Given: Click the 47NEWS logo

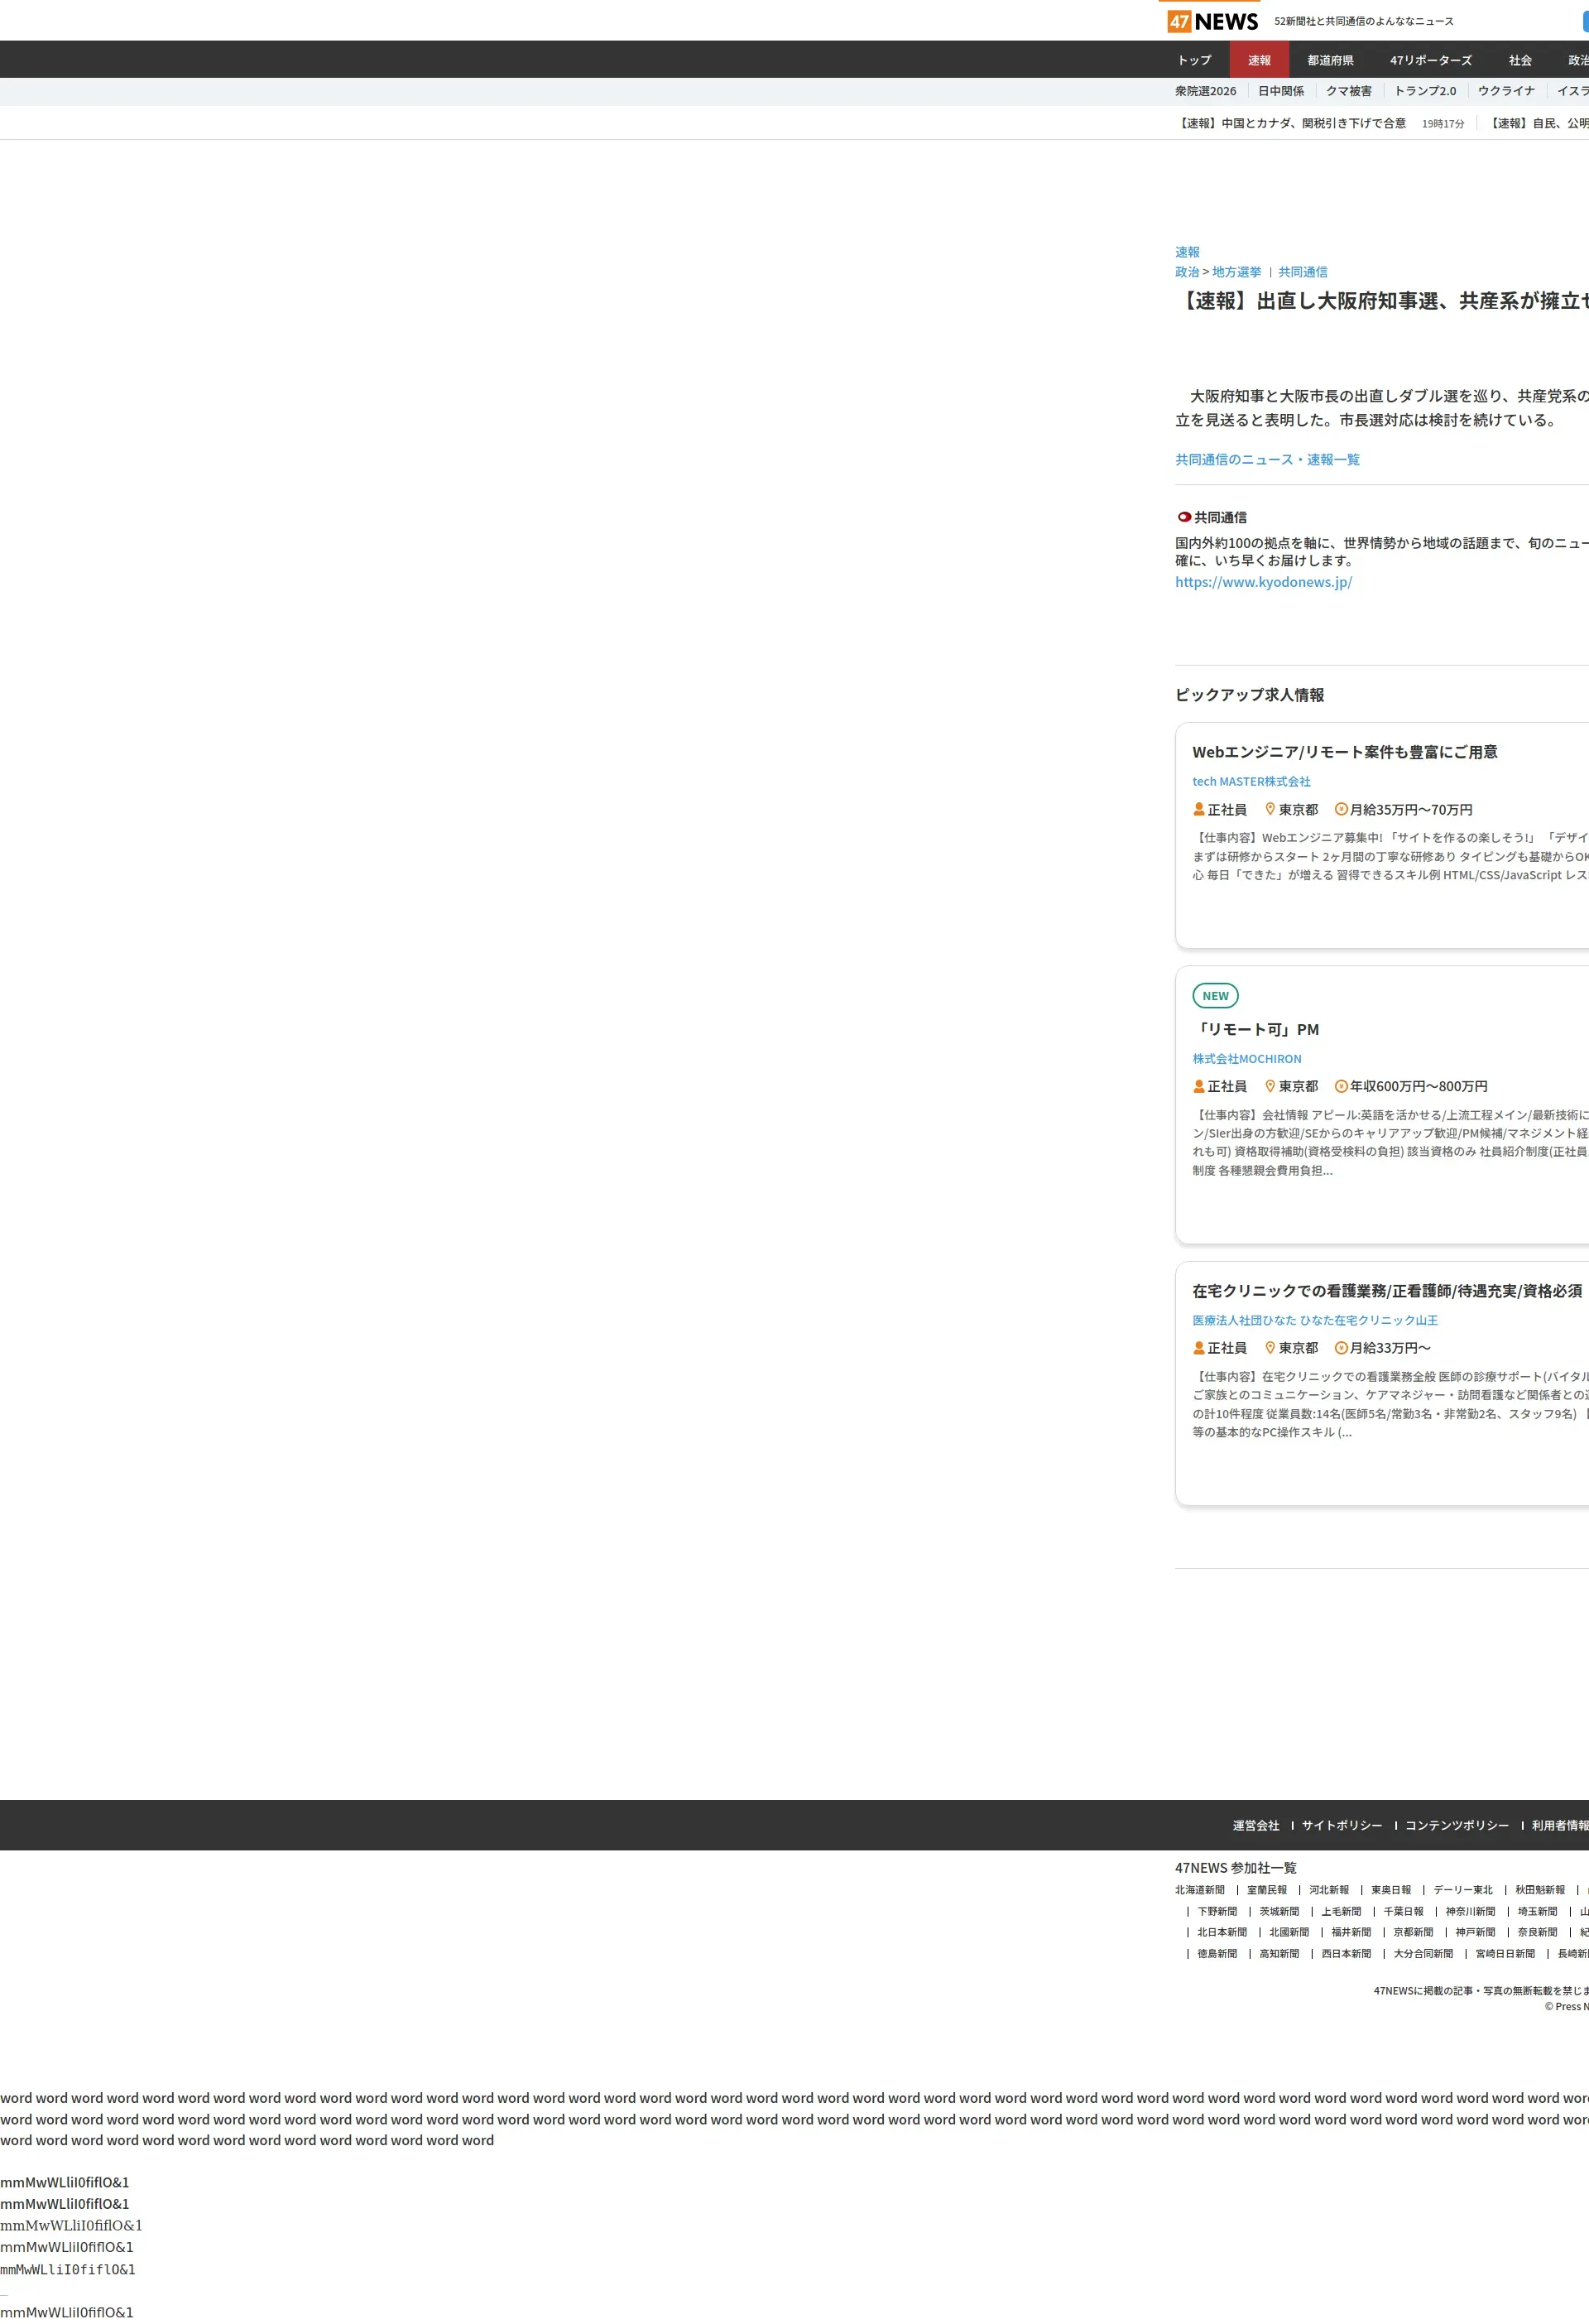Looking at the screenshot, I should [1212, 21].
